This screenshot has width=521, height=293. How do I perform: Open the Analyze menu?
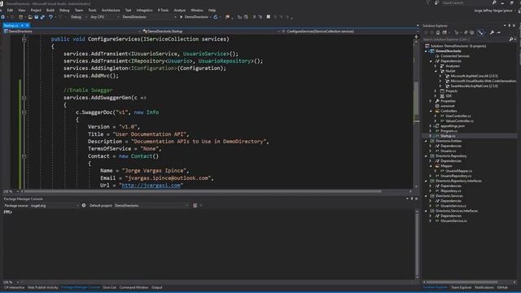click(x=179, y=11)
